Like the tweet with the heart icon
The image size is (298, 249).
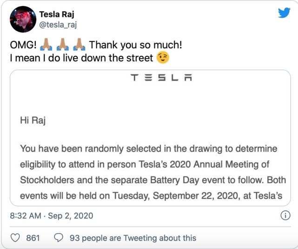(x=15, y=238)
